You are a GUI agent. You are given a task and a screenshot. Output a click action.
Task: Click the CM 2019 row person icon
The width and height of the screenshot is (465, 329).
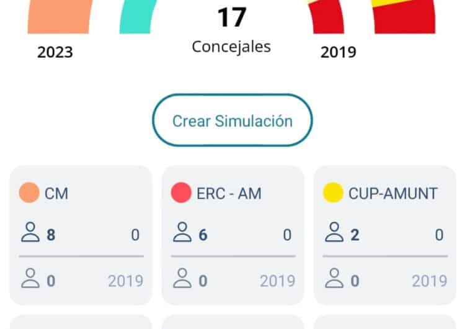pyautogui.click(x=30, y=279)
